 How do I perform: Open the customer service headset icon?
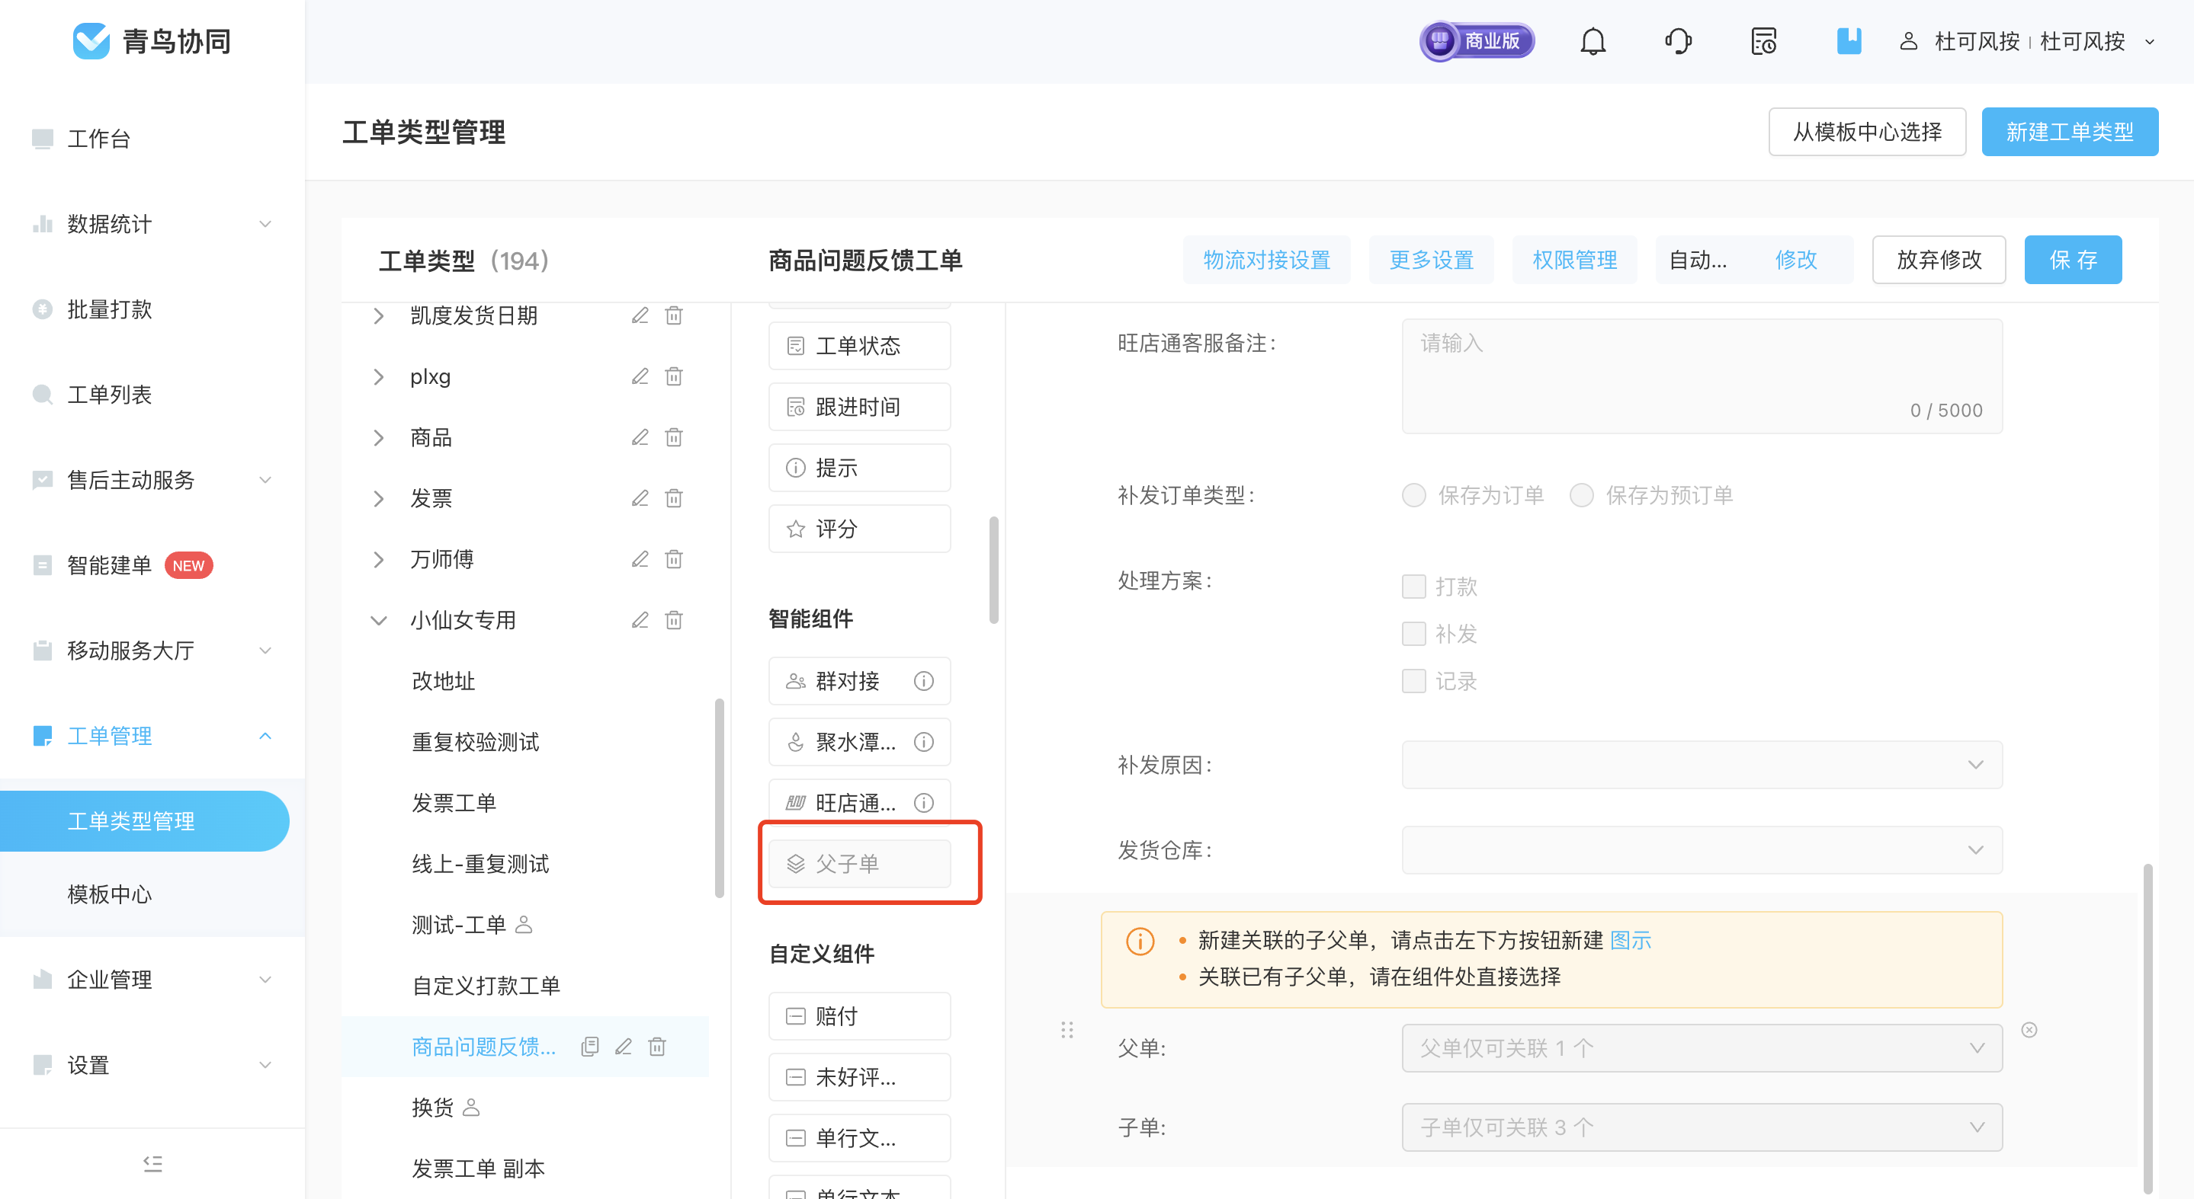tap(1678, 41)
